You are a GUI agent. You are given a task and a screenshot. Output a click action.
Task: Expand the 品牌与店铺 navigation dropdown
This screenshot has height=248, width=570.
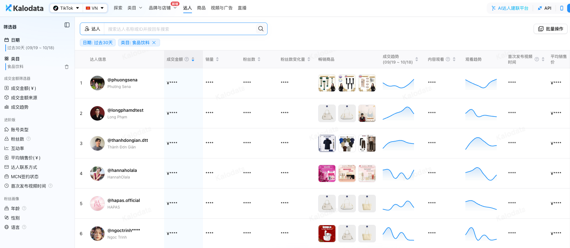coord(163,8)
